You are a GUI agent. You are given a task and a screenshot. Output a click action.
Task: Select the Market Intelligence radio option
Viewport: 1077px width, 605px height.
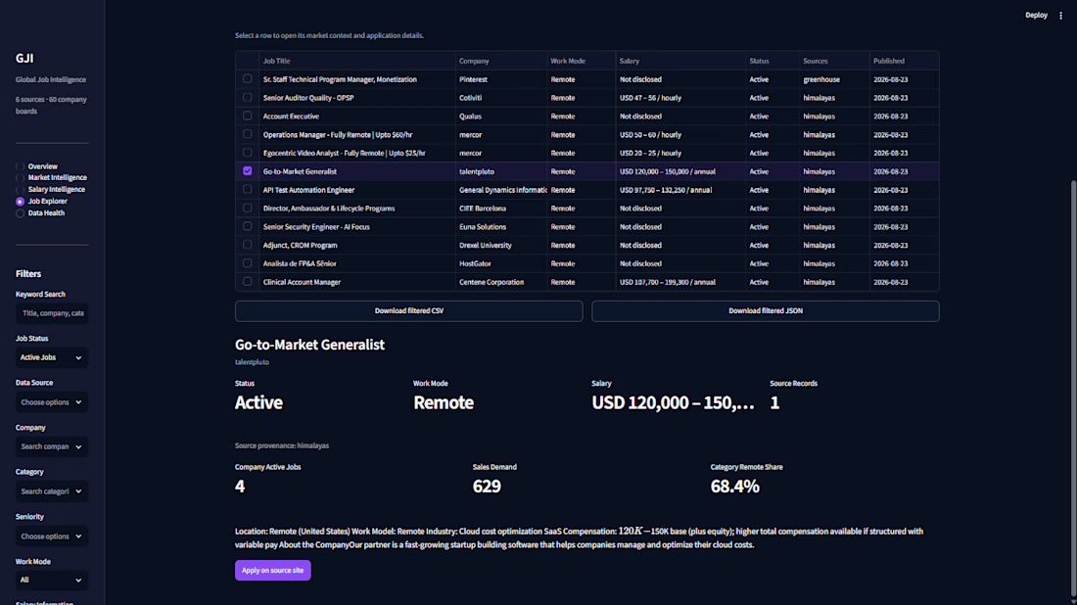tap(20, 178)
